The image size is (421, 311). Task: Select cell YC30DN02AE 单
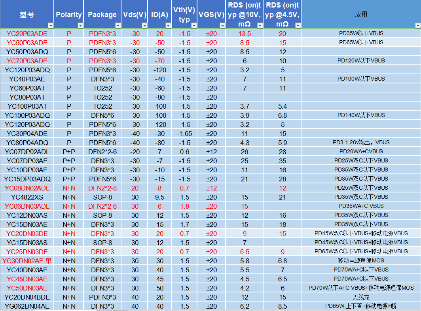[x=27, y=261]
